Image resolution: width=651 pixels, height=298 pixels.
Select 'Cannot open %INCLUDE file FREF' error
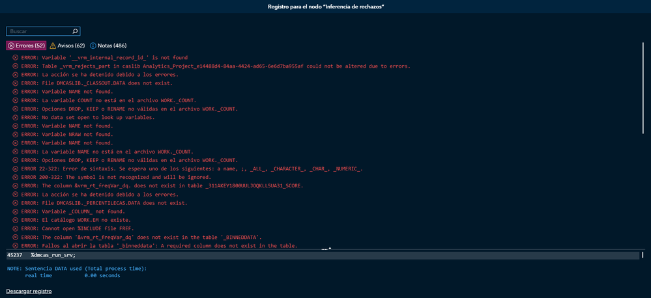tap(78, 228)
